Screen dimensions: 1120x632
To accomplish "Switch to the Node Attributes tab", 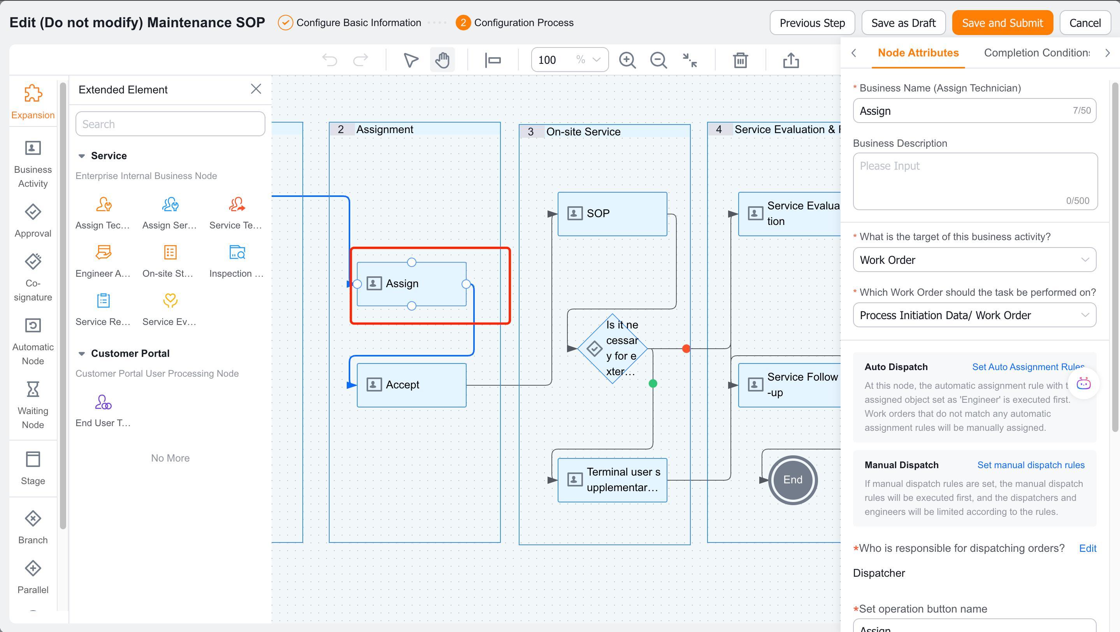I will pyautogui.click(x=918, y=53).
